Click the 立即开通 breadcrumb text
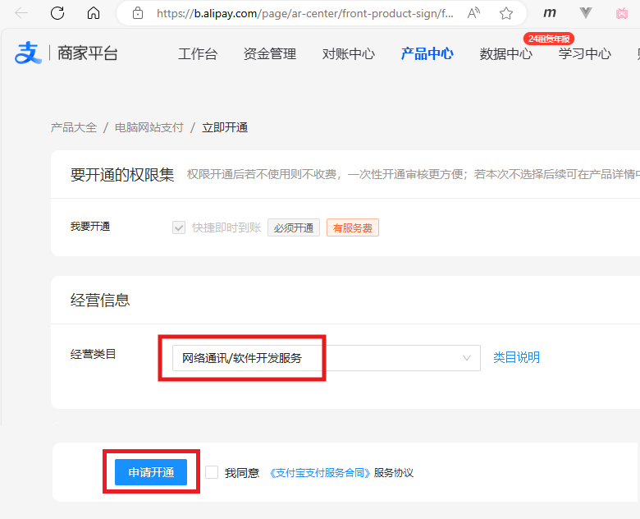Screen dimensions: 640x519 [225, 127]
